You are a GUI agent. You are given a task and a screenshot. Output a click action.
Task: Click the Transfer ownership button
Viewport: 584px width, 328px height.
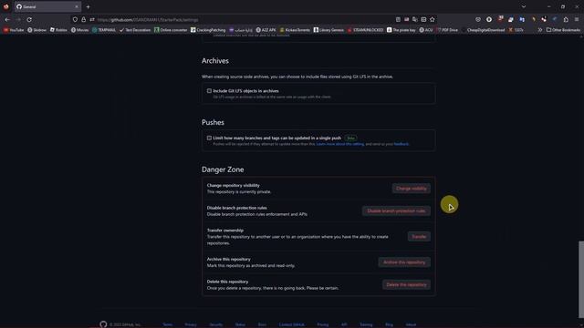pos(419,237)
